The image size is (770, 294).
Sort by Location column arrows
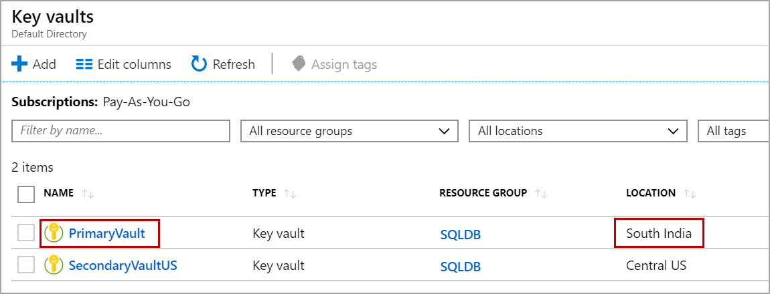tap(690, 194)
